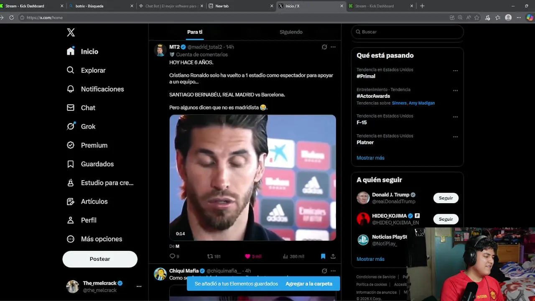Click the zoom magnifier icon in address bar

click(460, 18)
